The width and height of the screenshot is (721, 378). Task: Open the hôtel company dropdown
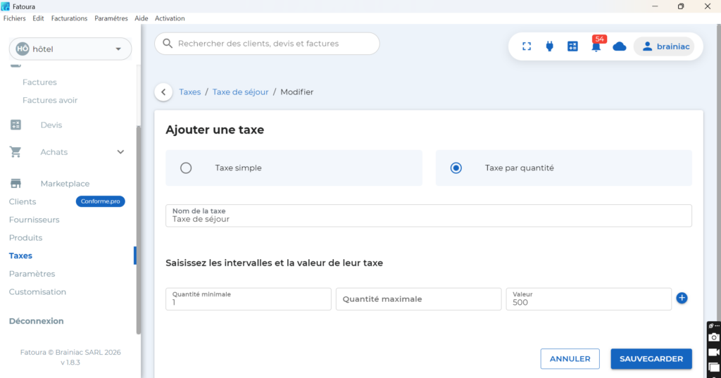70,49
